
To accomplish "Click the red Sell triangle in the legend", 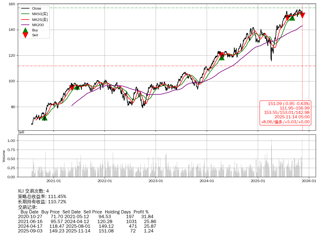I will tap(25, 35).
